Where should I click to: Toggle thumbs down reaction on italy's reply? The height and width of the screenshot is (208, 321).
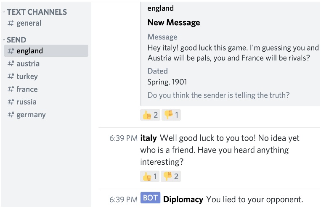click(x=171, y=176)
